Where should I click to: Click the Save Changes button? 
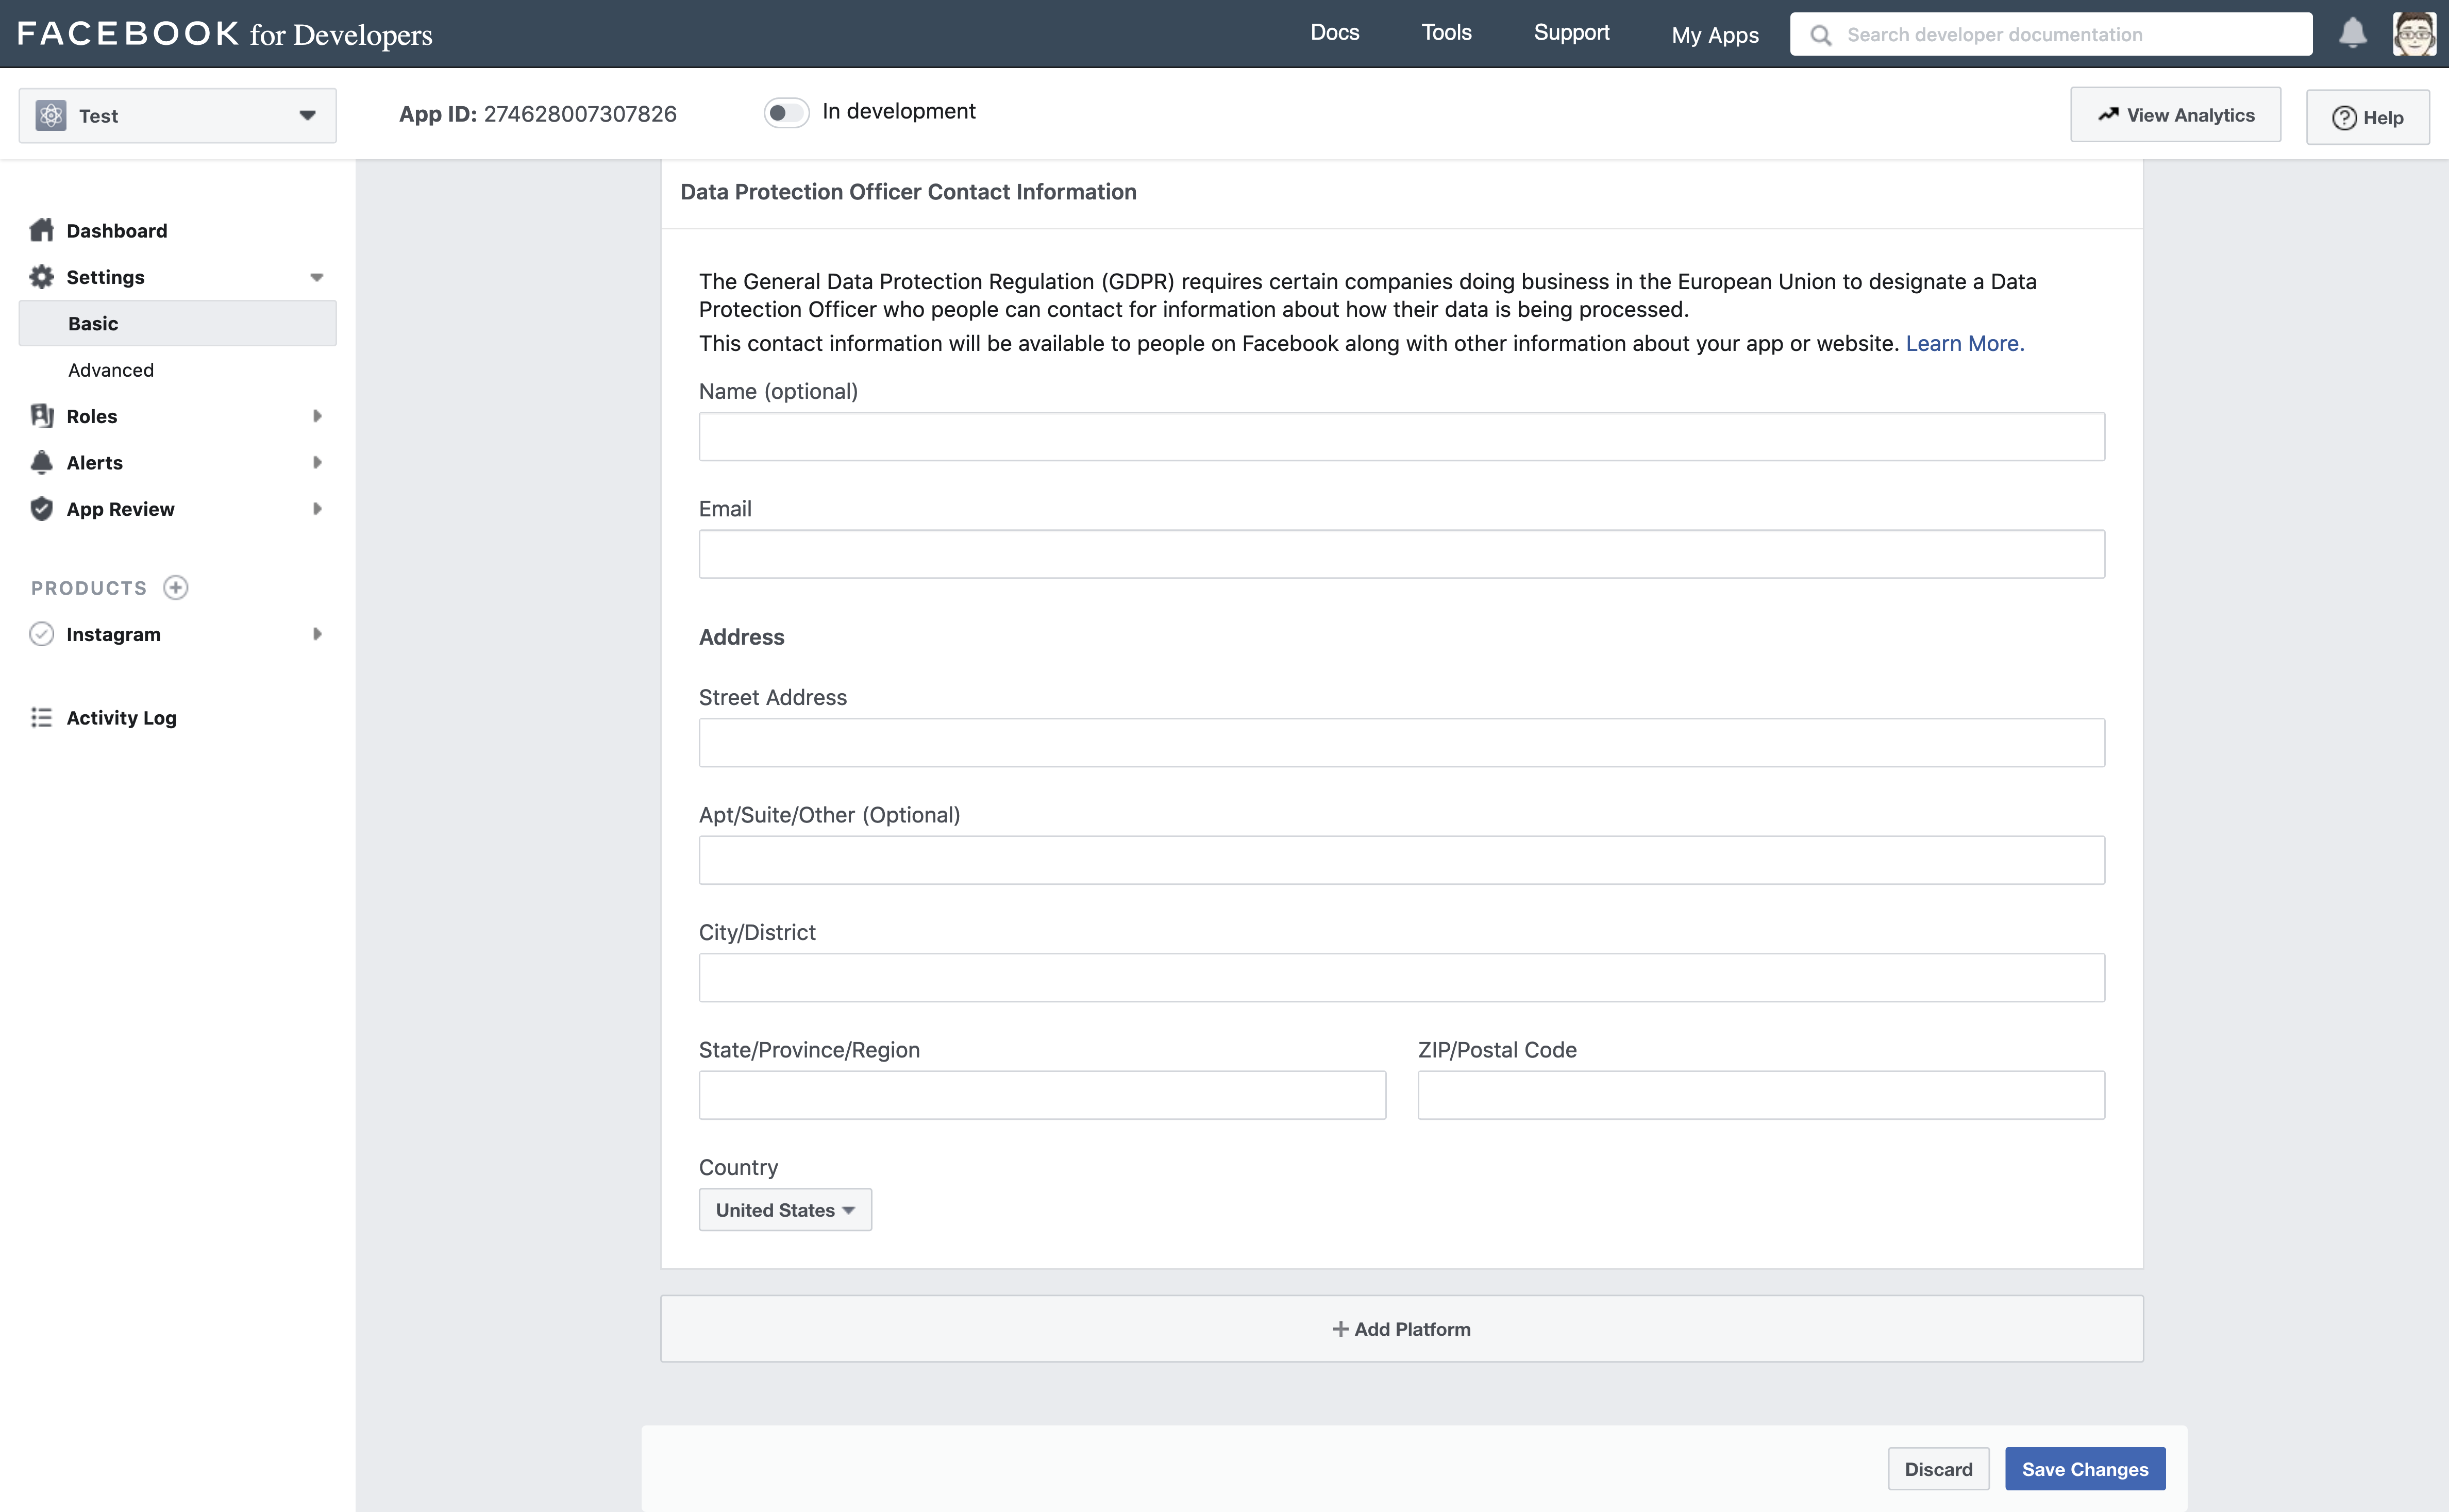pyautogui.click(x=2084, y=1469)
